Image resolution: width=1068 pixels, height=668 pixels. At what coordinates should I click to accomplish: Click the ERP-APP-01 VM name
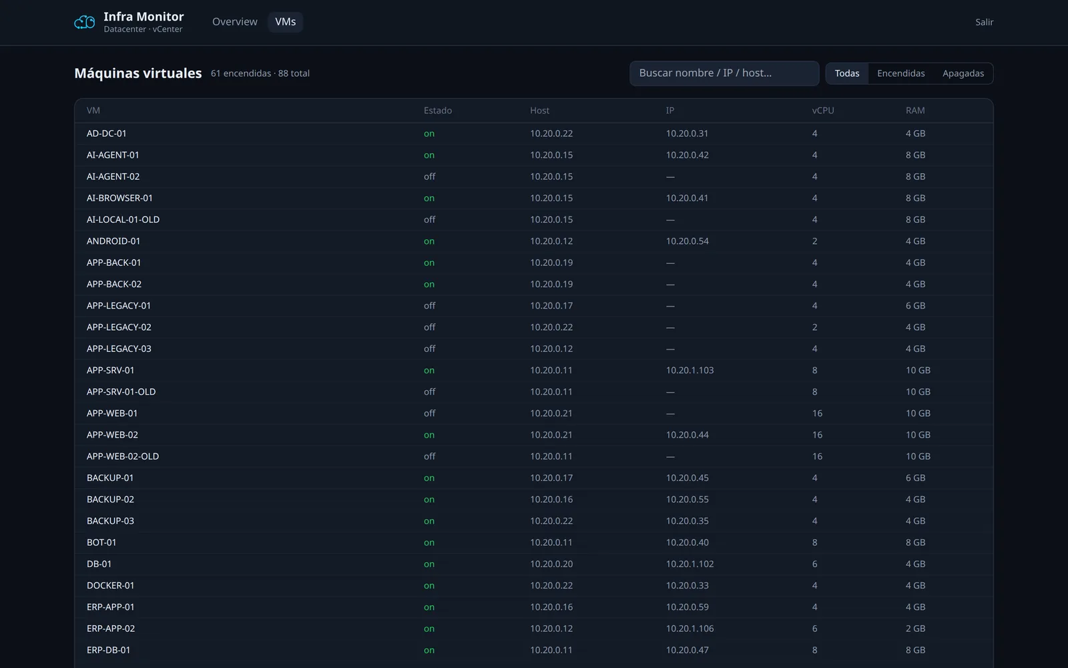pos(111,607)
